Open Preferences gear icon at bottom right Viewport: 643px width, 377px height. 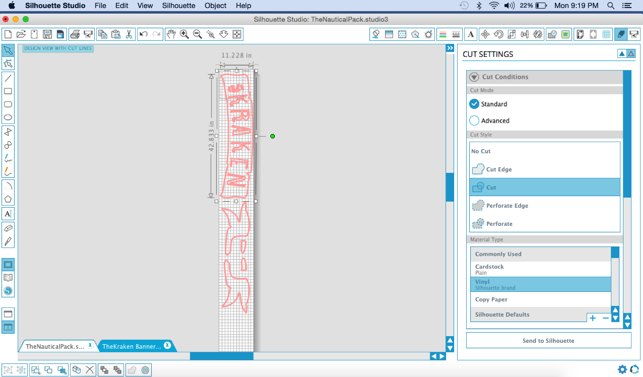[622, 369]
